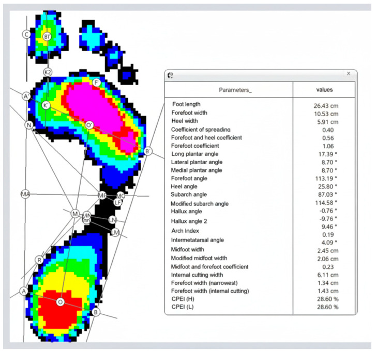Select the Forefoot width parameter label
The width and height of the screenshot is (376, 352).
(189, 113)
